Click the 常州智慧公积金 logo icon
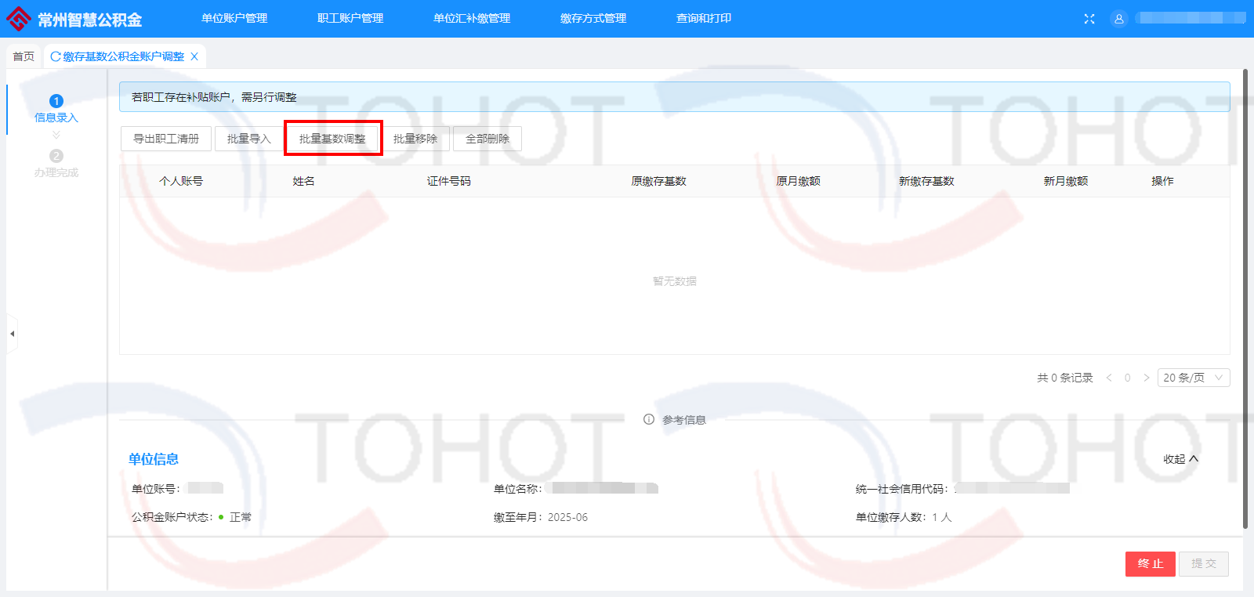The image size is (1254, 597). pos(19,19)
